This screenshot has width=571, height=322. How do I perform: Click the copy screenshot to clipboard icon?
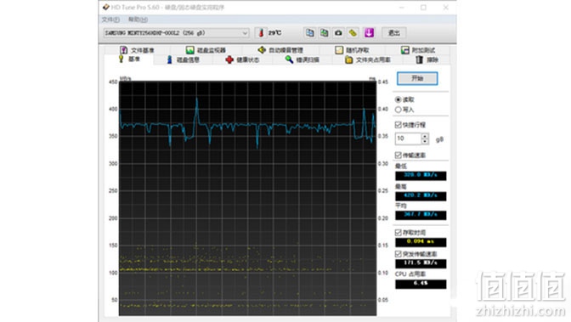(324, 33)
